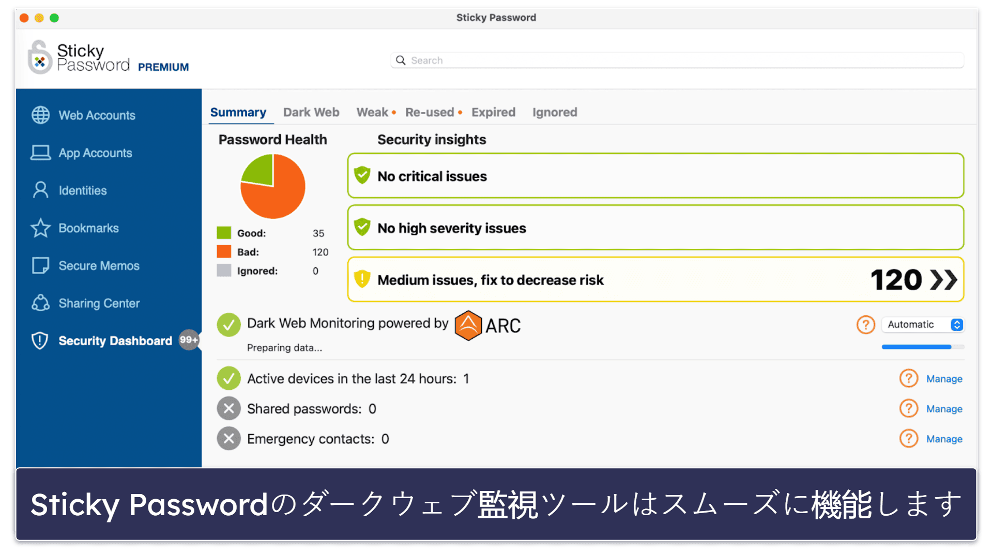Open the Weak passwords tab
The height and width of the screenshot is (557, 992).
[373, 113]
